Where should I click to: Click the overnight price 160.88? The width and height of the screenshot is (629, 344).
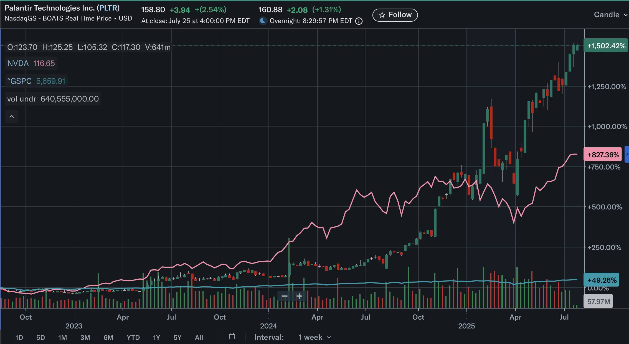(x=270, y=10)
